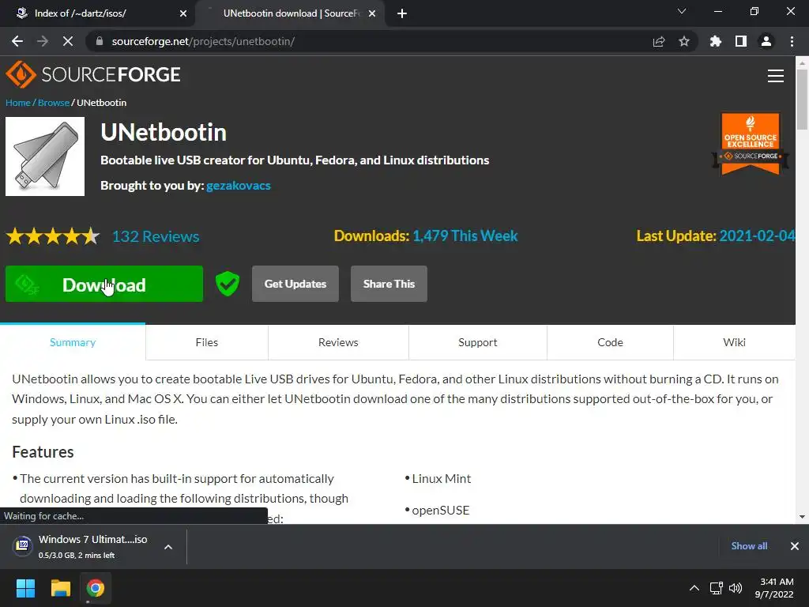809x607 pixels.
Task: Click the star rating icons
Action: click(53, 236)
